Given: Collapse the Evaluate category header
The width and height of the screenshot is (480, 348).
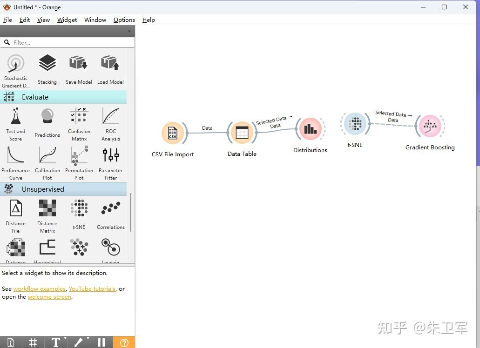Looking at the screenshot, I should coord(63,97).
